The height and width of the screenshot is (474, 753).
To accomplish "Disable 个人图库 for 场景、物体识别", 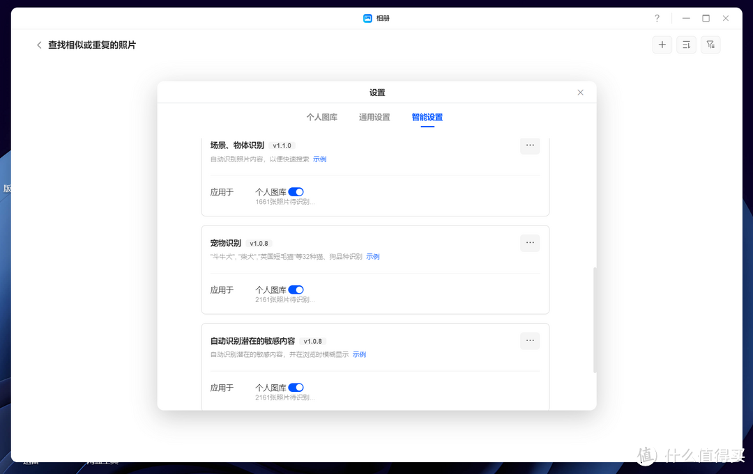I will 296,191.
